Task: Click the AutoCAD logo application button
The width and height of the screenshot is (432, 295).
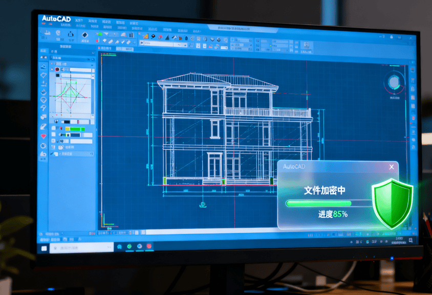Action: [x=56, y=19]
